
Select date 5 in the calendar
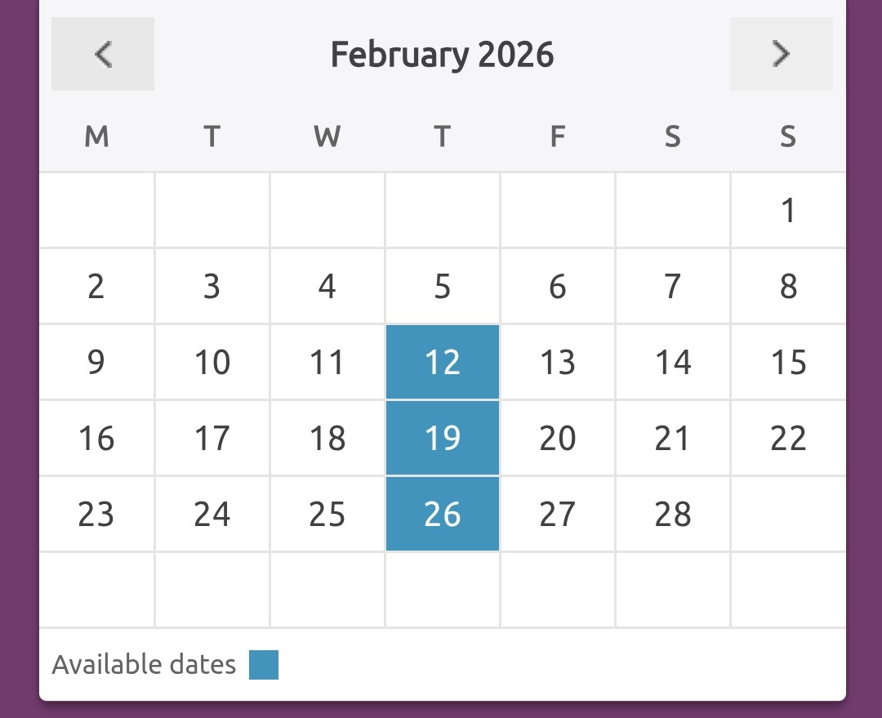[x=443, y=286]
